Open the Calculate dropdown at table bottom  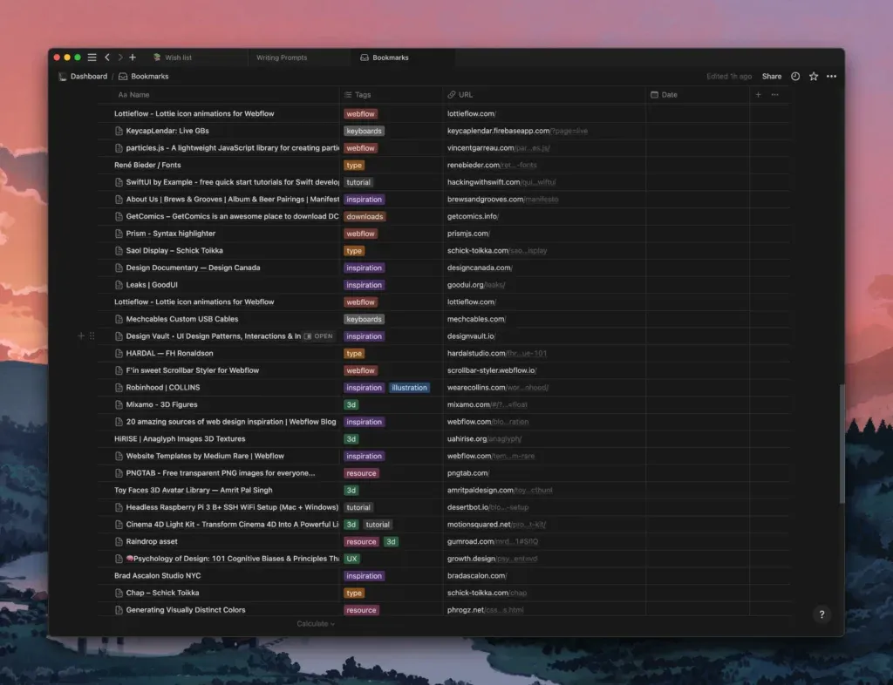[x=316, y=623]
